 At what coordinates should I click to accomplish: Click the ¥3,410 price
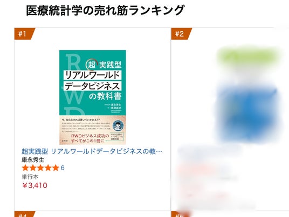(35, 185)
